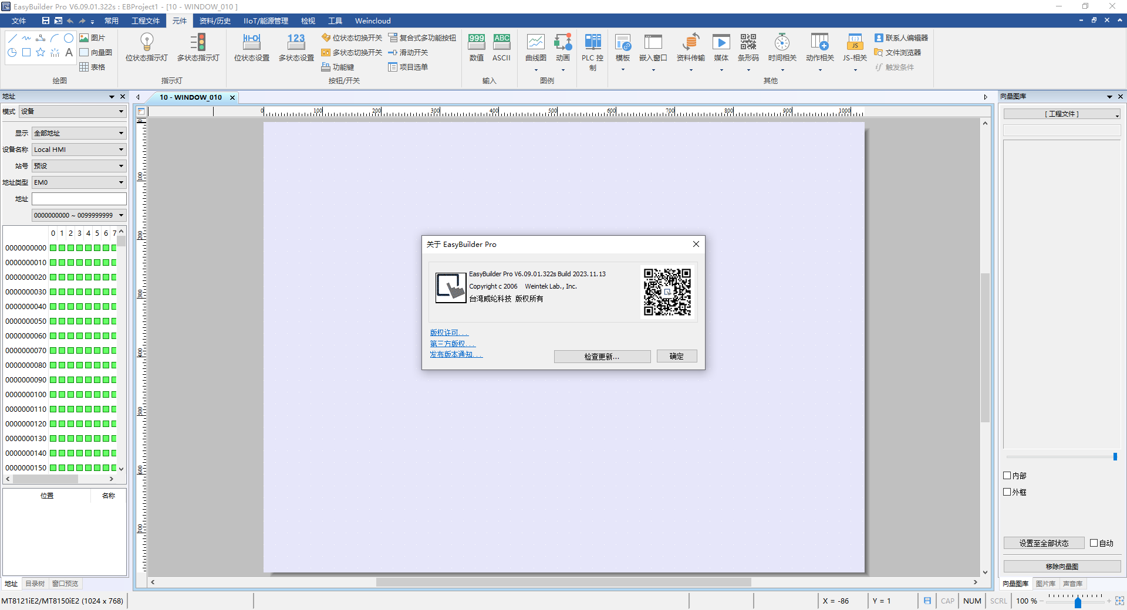Open the barcode (条形码) tool
The width and height of the screenshot is (1127, 610).
(748, 52)
